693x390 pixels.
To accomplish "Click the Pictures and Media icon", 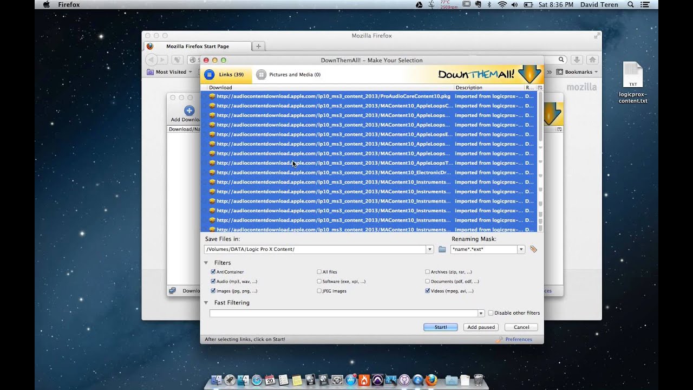I will (261, 75).
